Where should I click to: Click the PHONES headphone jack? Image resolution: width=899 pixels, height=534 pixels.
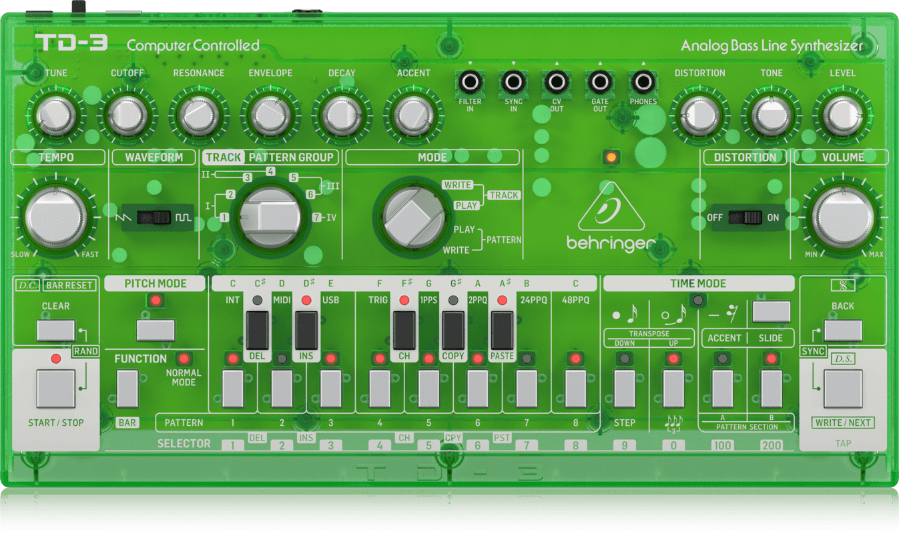click(x=643, y=83)
